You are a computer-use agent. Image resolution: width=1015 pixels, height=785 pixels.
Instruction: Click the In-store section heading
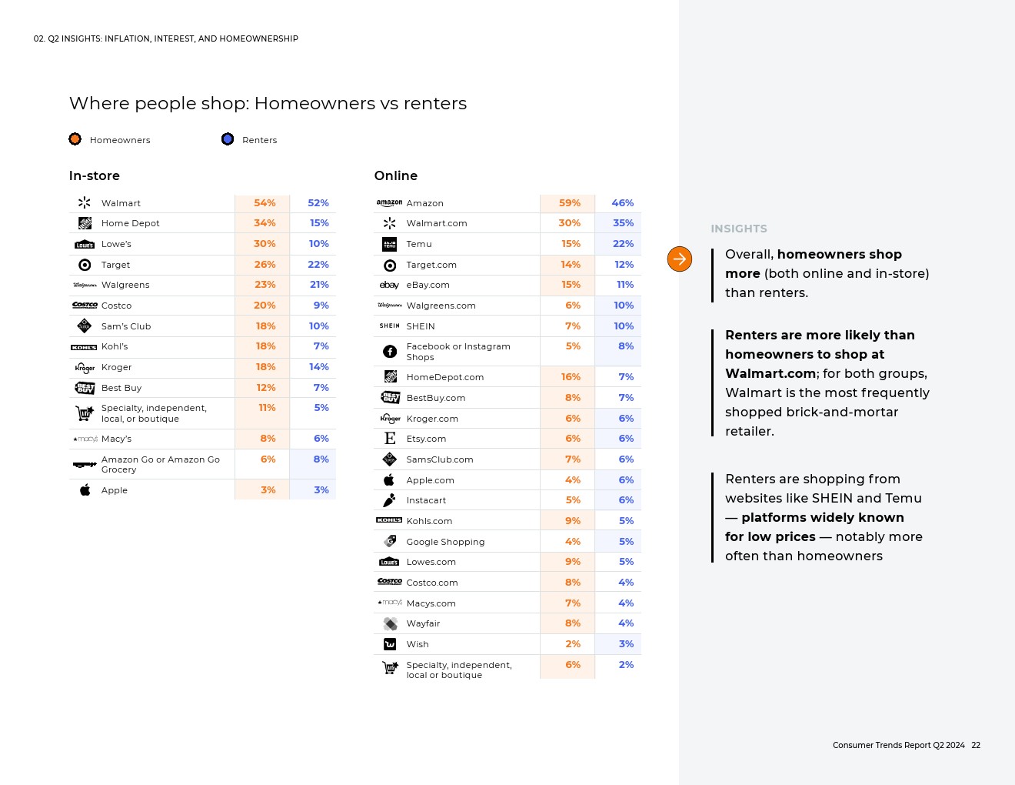[x=95, y=175]
